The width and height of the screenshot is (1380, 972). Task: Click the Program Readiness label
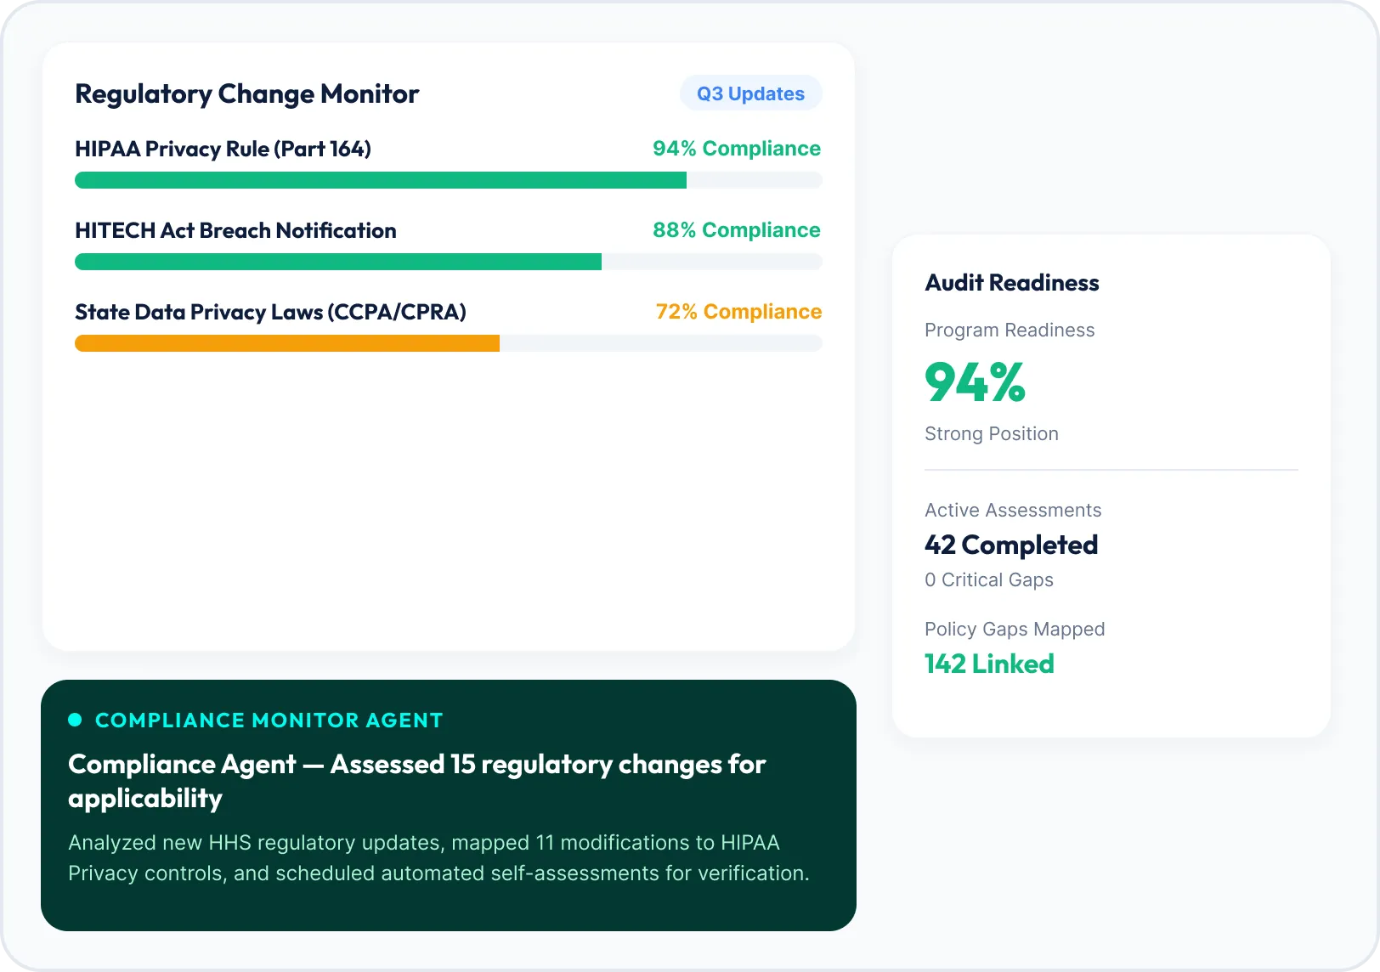click(1010, 330)
